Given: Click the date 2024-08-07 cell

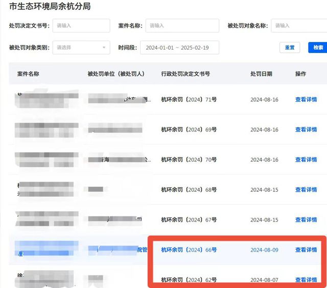Looking at the screenshot, I should (264, 280).
